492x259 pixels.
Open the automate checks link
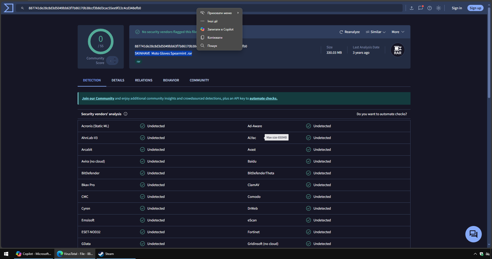pos(263,99)
